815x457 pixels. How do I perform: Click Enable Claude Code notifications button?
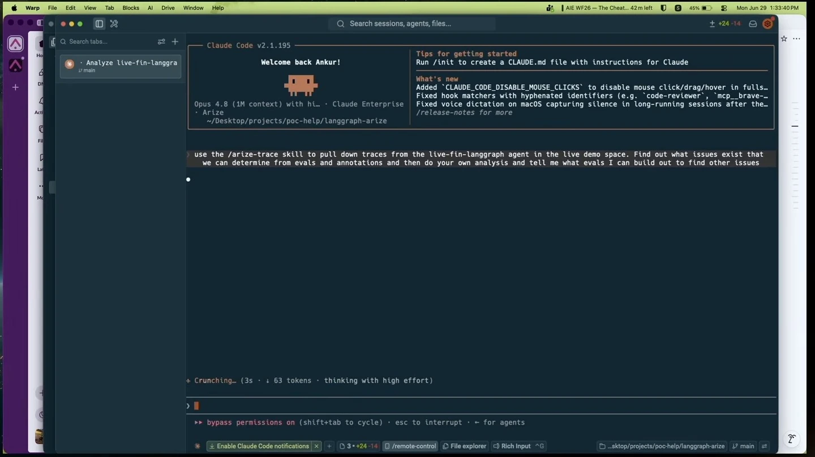[x=259, y=446]
